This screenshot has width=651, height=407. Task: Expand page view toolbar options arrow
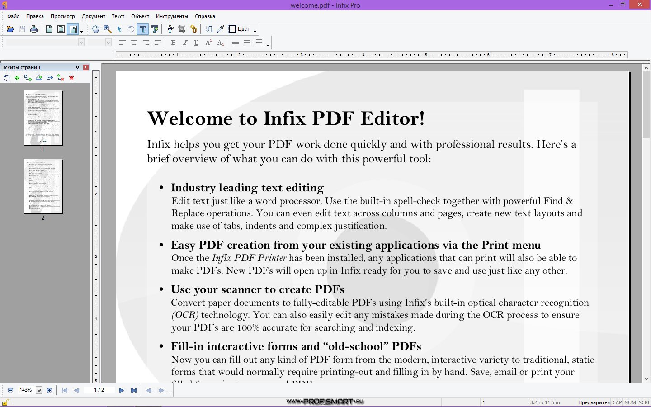pos(82,32)
